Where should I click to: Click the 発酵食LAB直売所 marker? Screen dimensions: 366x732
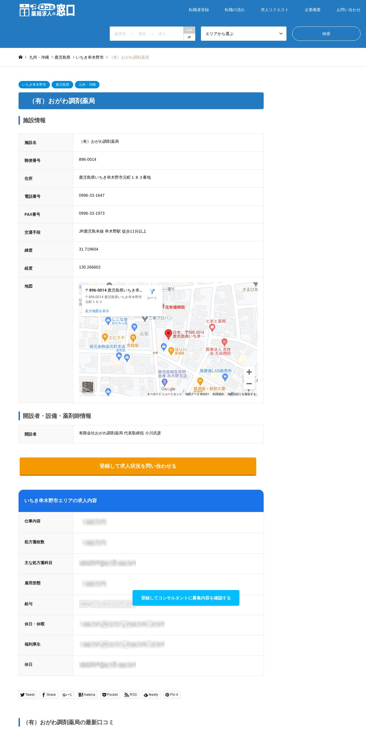[x=225, y=377]
